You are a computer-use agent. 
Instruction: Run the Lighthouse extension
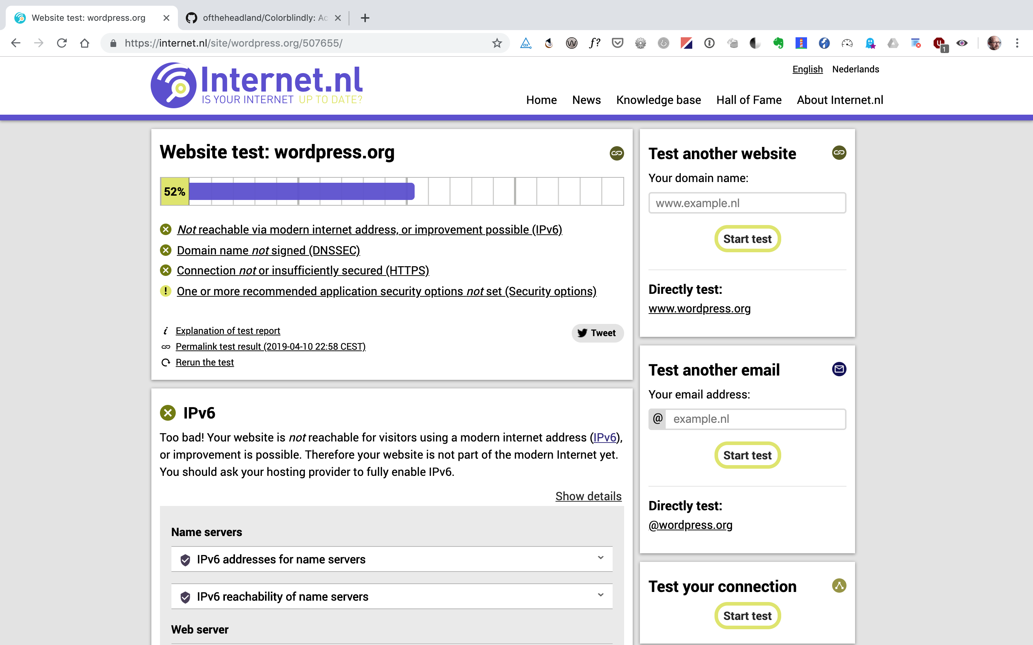click(x=801, y=43)
